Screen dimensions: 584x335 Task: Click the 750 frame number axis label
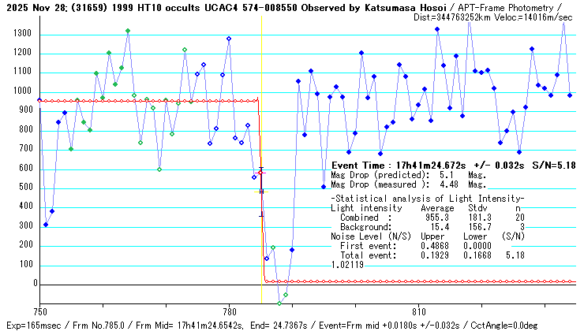[x=40, y=311]
